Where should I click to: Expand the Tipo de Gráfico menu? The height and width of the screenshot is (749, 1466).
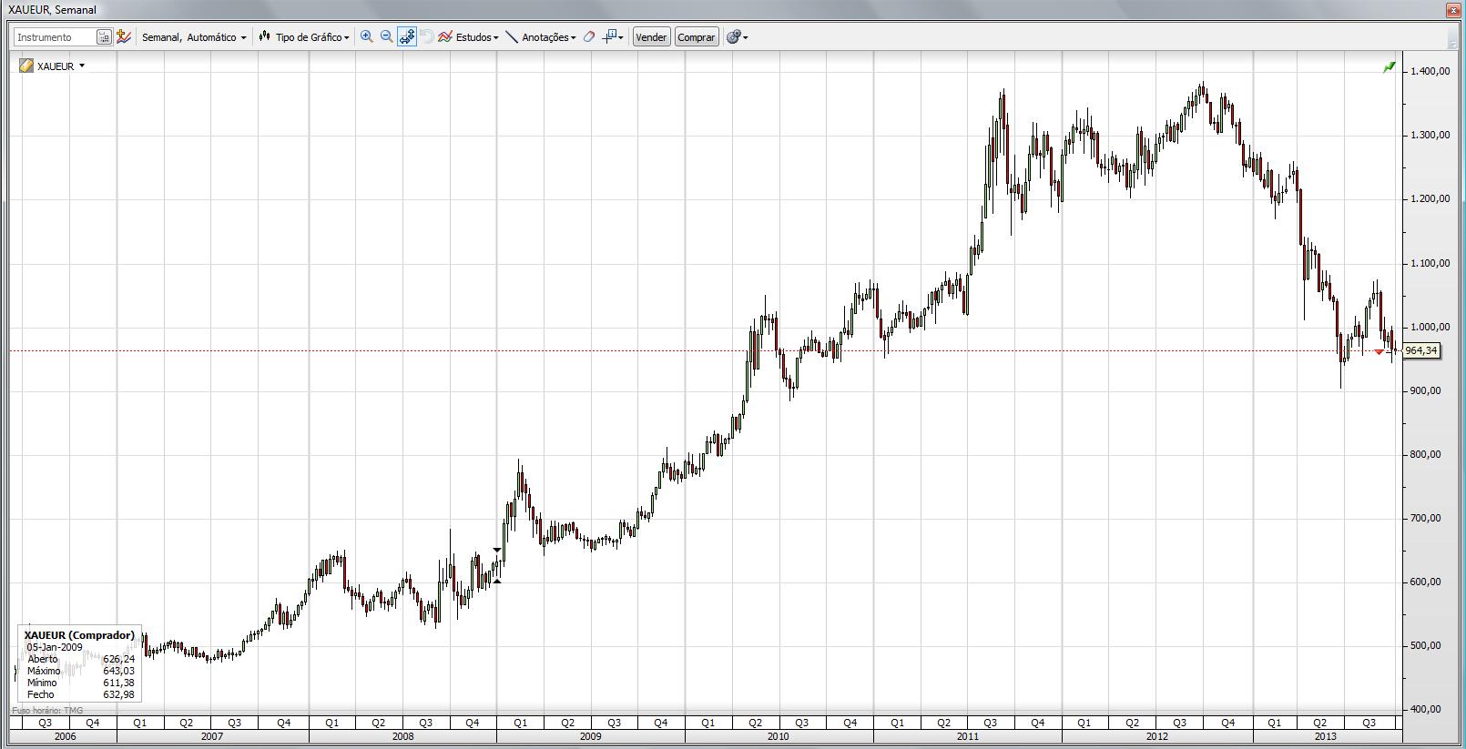(304, 37)
